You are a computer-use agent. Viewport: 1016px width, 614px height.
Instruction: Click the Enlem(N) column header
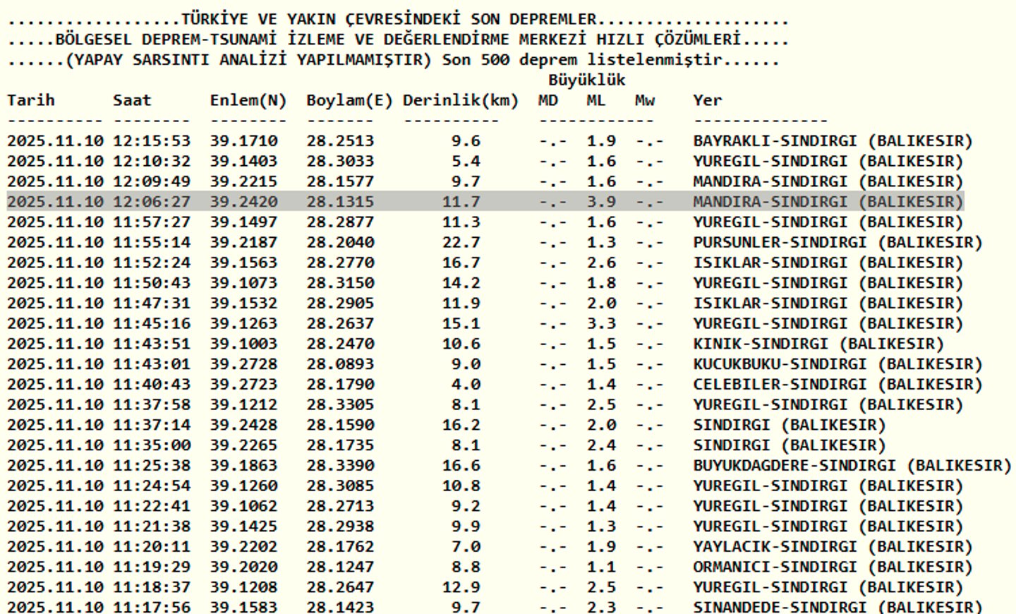248,101
